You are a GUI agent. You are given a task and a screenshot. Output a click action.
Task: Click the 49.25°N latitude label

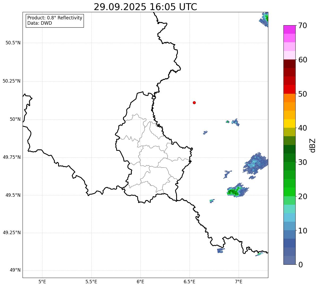point(12,233)
